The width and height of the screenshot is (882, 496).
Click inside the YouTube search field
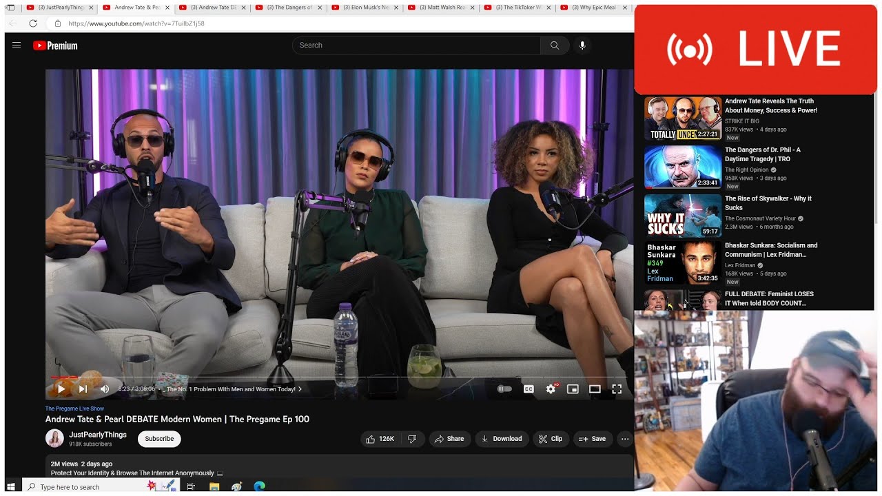(416, 45)
